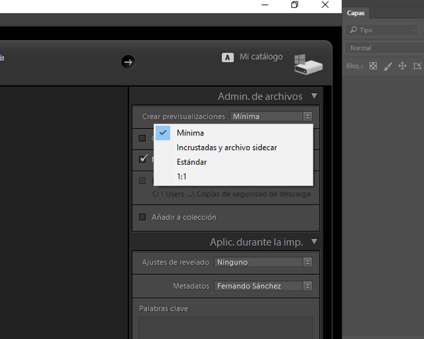Close the window
The image size is (424, 339).
325,5
